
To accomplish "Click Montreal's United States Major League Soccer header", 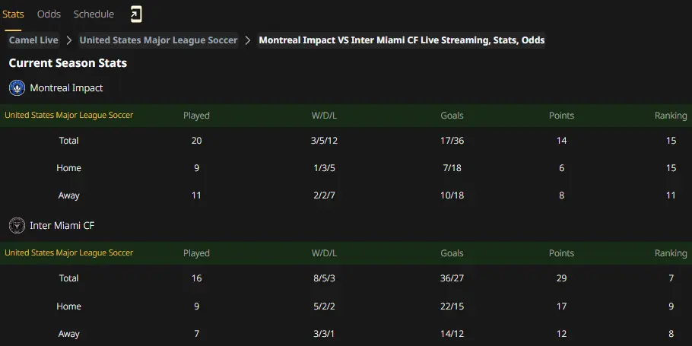I will pos(69,115).
